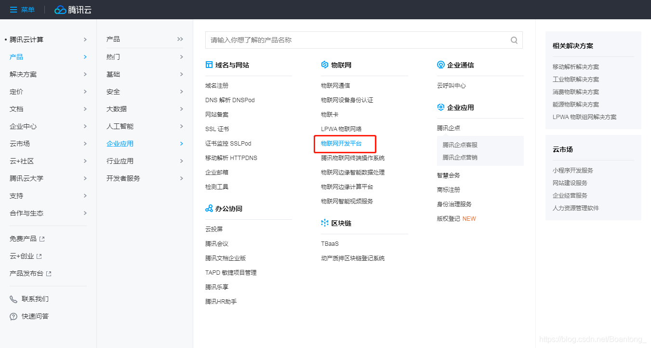Expand the 大数据 submenu chevron

pos(182,109)
